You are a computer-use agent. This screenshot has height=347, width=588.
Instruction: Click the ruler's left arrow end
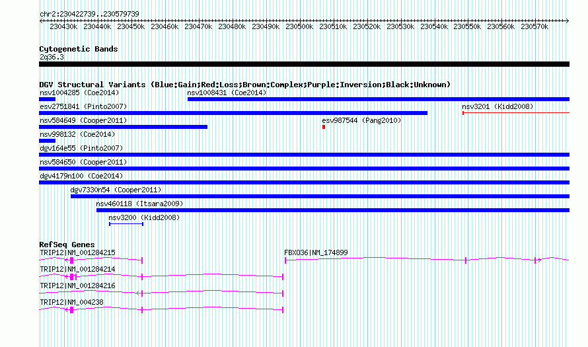click(41, 21)
